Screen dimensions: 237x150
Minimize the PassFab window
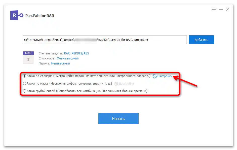pos(221,9)
